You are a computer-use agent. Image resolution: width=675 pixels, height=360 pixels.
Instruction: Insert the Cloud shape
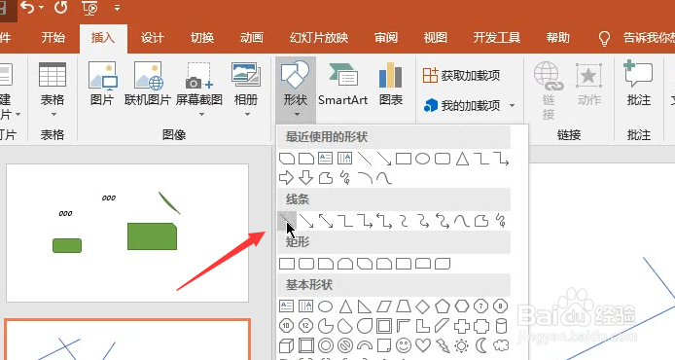tap(501, 345)
